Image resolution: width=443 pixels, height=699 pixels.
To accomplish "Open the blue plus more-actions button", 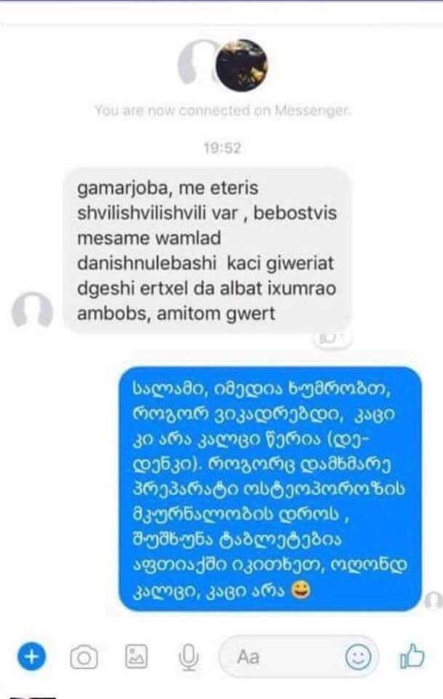I will pyautogui.click(x=31, y=657).
